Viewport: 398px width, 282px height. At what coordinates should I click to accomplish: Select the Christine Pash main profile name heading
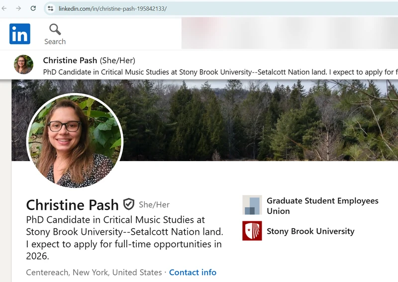click(x=72, y=205)
